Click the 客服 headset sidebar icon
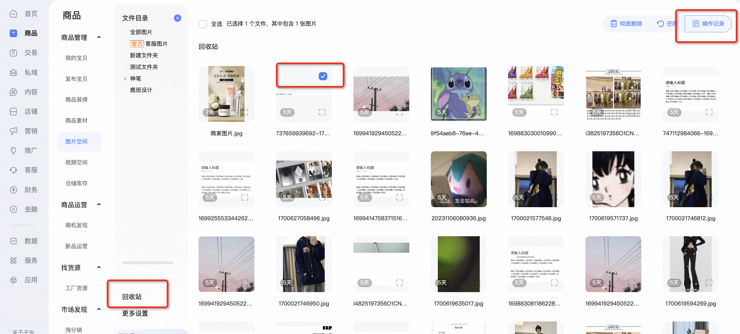 tap(13, 170)
